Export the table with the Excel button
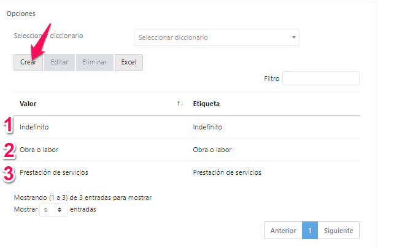The height and width of the screenshot is (249, 402). coord(128,62)
